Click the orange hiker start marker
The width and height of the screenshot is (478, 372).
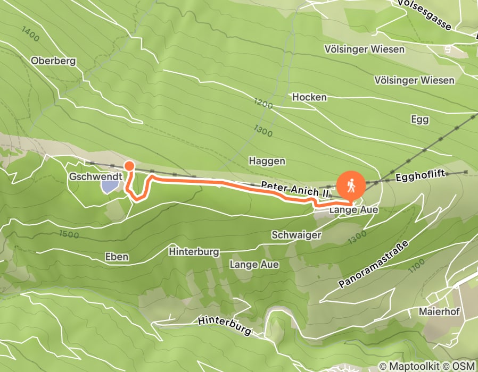coord(351,185)
